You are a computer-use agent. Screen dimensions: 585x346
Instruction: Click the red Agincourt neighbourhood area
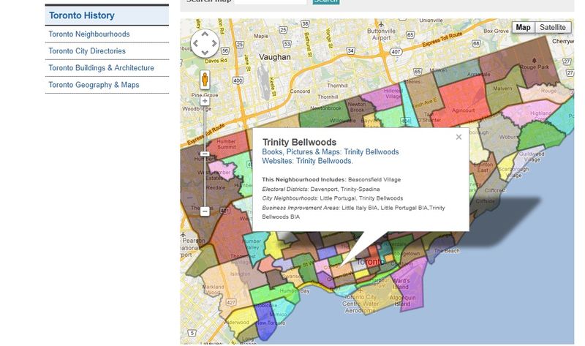(464, 101)
